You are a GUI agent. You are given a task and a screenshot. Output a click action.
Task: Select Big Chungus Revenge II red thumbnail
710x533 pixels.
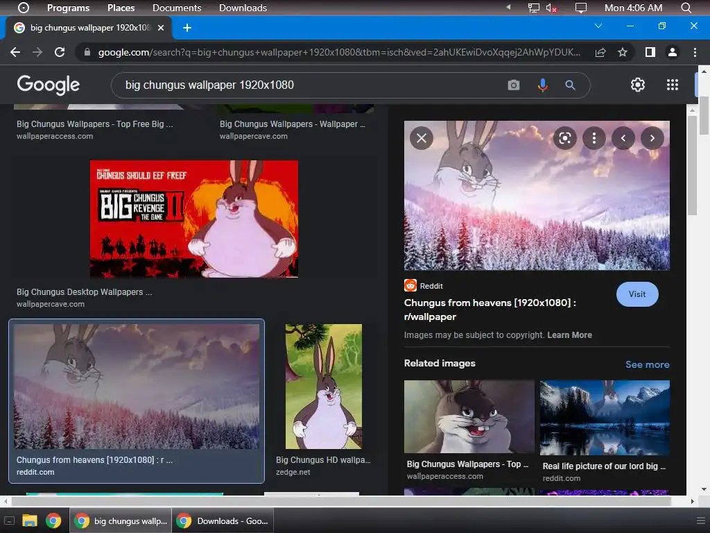(x=194, y=219)
